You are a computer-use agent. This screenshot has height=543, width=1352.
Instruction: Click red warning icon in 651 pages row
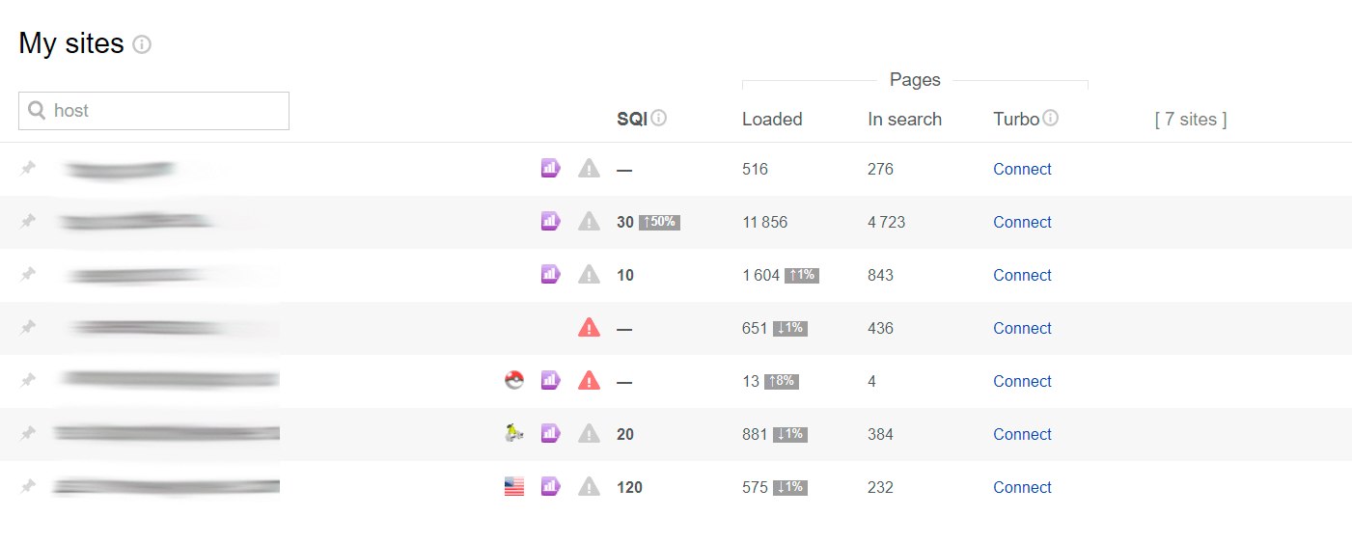pyautogui.click(x=589, y=328)
